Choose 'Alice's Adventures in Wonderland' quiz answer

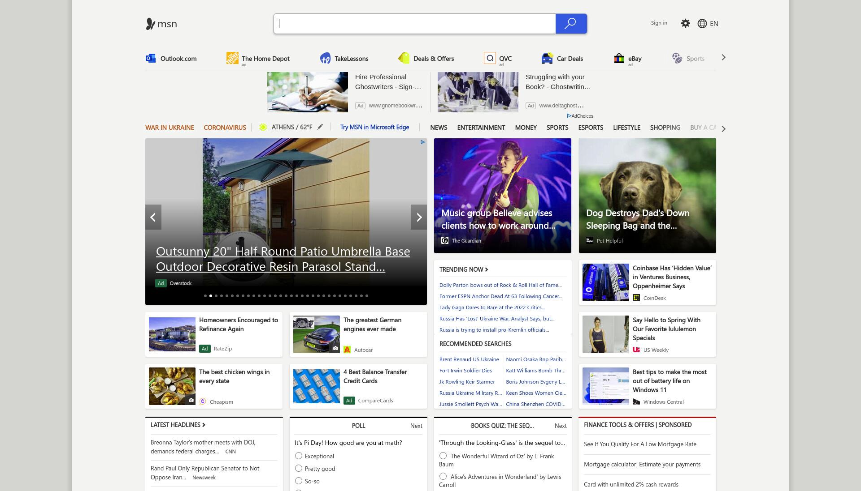[x=443, y=476]
